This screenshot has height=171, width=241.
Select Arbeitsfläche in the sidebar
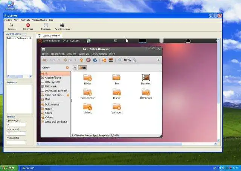(x=56, y=78)
